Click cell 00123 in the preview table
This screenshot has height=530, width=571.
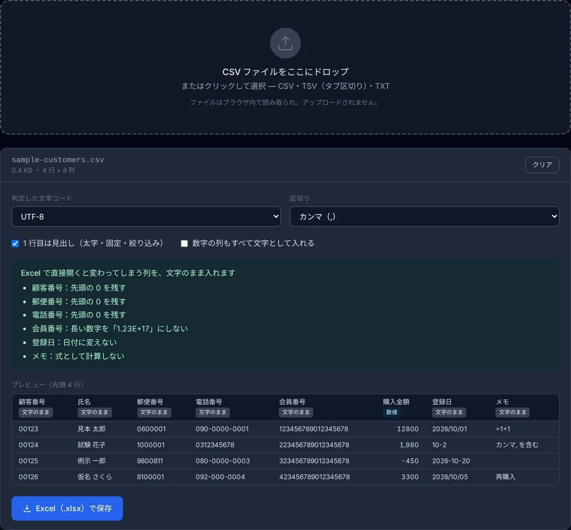pyautogui.click(x=29, y=429)
